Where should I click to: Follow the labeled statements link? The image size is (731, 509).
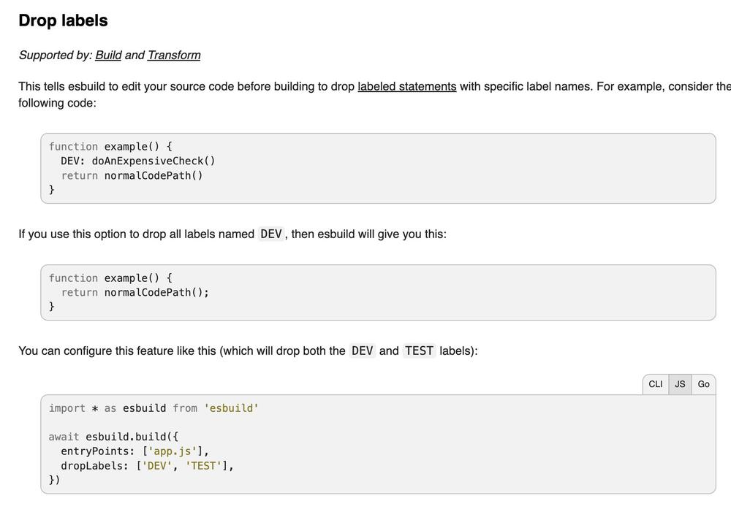tap(406, 87)
